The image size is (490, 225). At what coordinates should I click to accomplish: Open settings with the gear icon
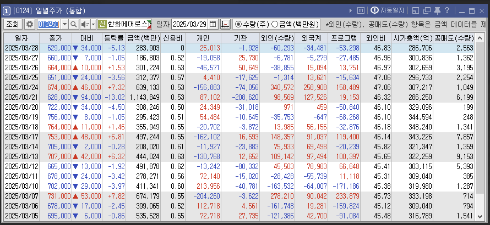pos(30,24)
